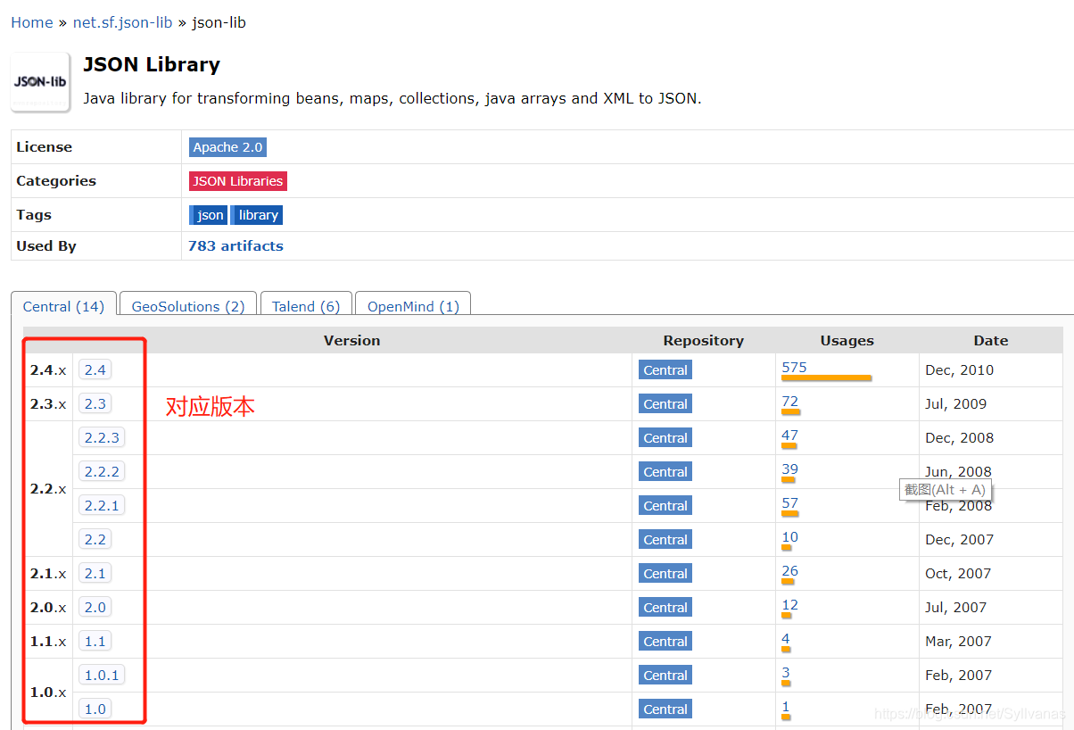Image resolution: width=1074 pixels, height=730 pixels.
Task: Open the 39 usages link
Action: 789,469
